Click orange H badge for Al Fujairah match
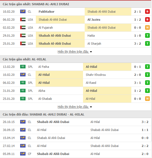This screenshot has width=152, height=158. coord(147,28)
